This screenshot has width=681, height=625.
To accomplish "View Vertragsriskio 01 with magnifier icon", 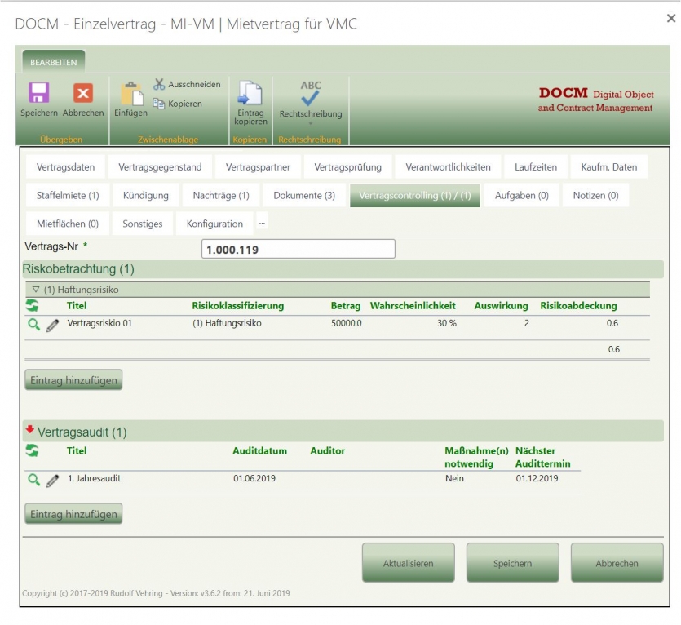I will coord(34,324).
